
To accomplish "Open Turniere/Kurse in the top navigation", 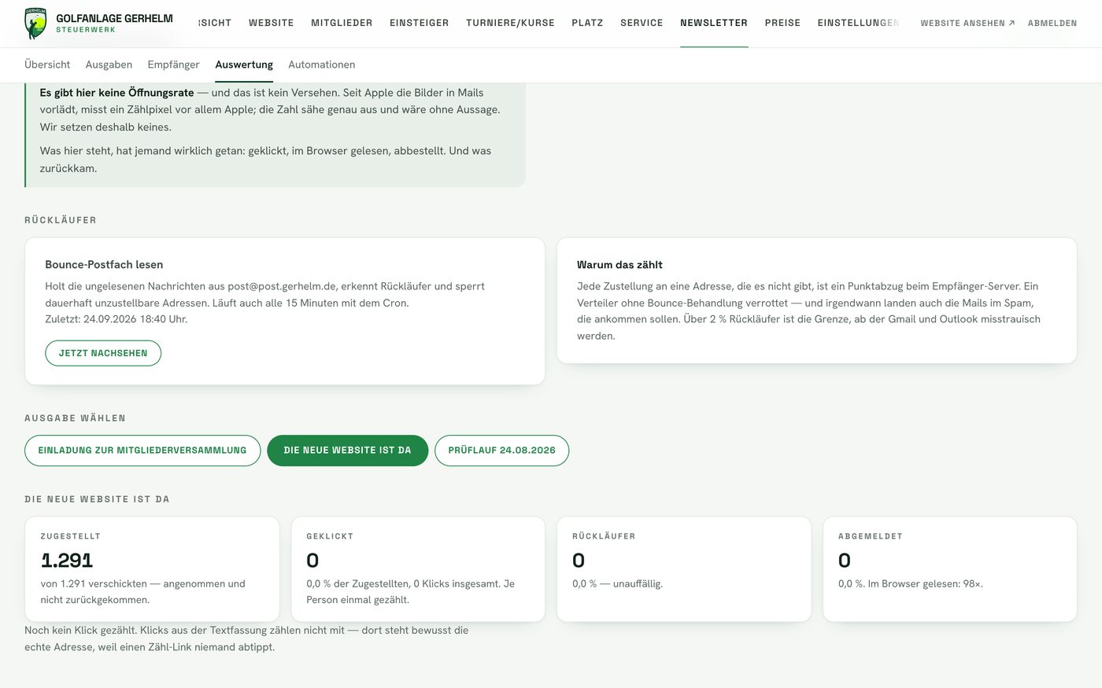I will tap(510, 23).
